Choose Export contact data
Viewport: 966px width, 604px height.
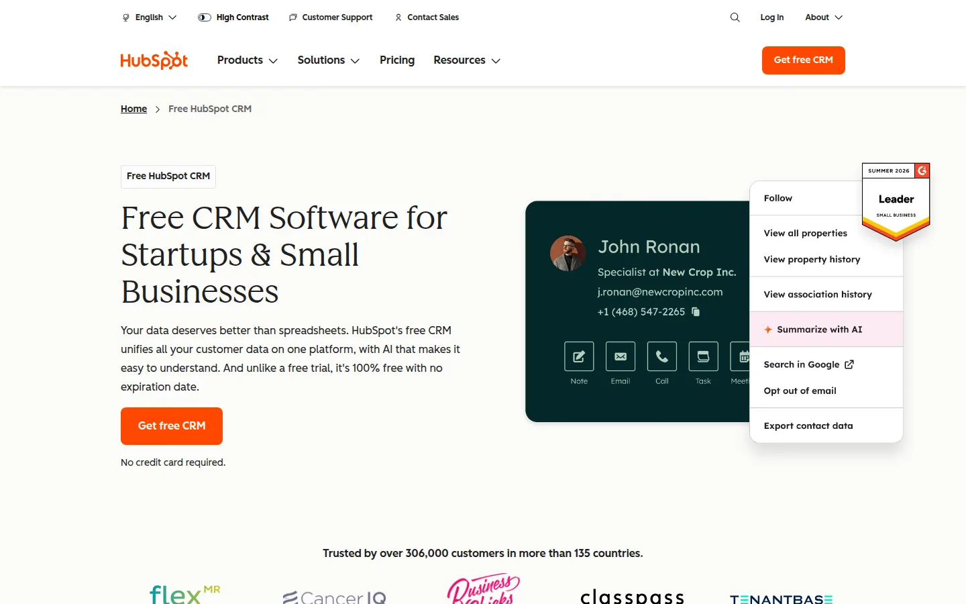[x=808, y=425]
